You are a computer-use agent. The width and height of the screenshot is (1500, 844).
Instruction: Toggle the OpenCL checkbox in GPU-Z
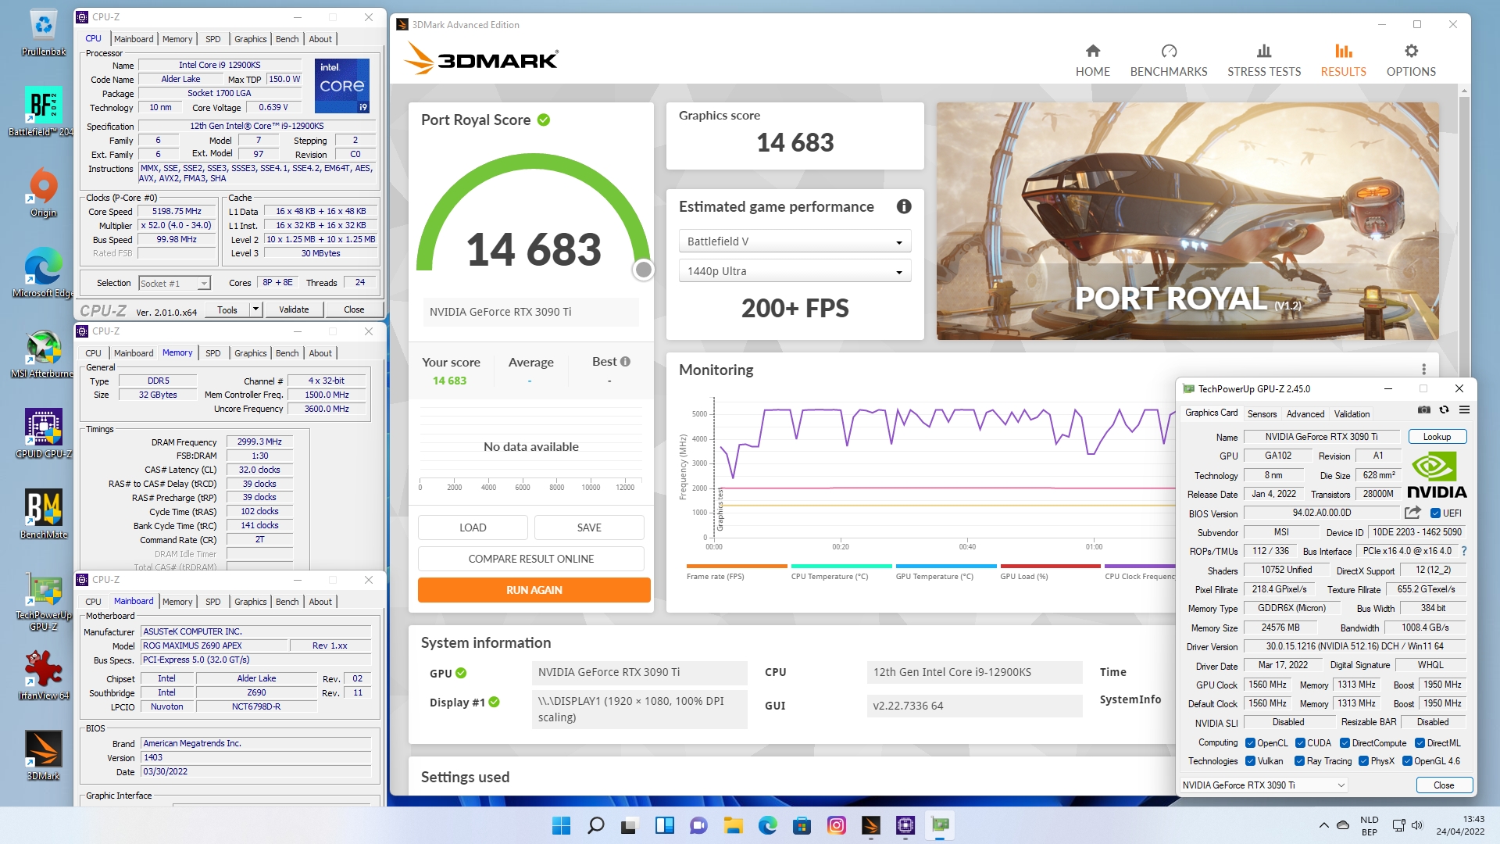tap(1250, 743)
